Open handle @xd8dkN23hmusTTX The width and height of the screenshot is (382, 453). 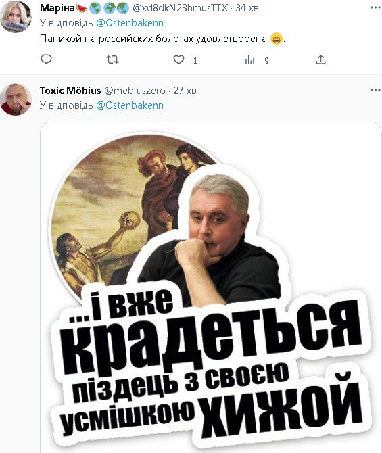[181, 8]
